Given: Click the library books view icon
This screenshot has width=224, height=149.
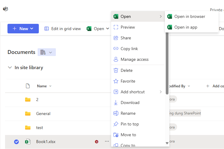Looking at the screenshot, I should pyautogui.click(x=43, y=52).
